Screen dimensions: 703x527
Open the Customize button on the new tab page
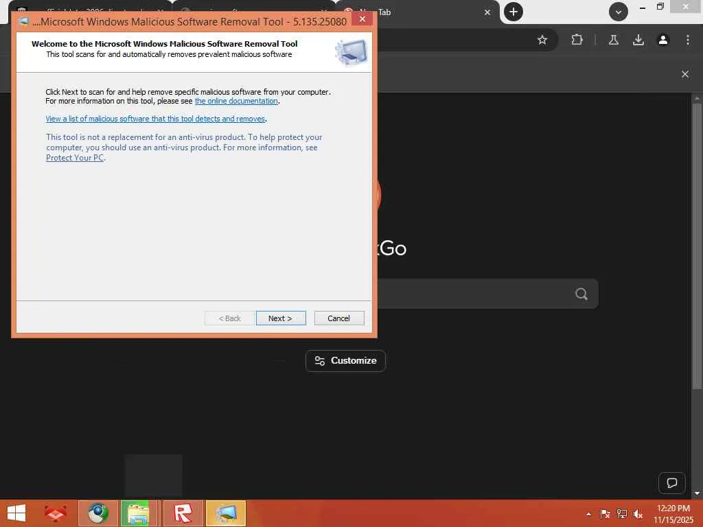346,361
